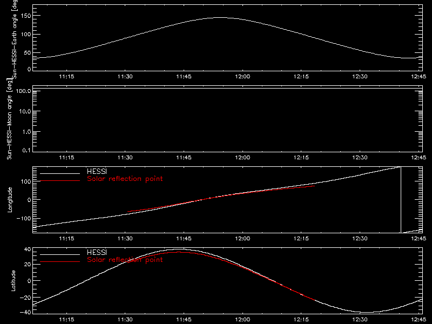This screenshot has width=432, height=324.
Task: Click 12:00 time label under Earth angle plot
Action: pyautogui.click(x=242, y=76)
